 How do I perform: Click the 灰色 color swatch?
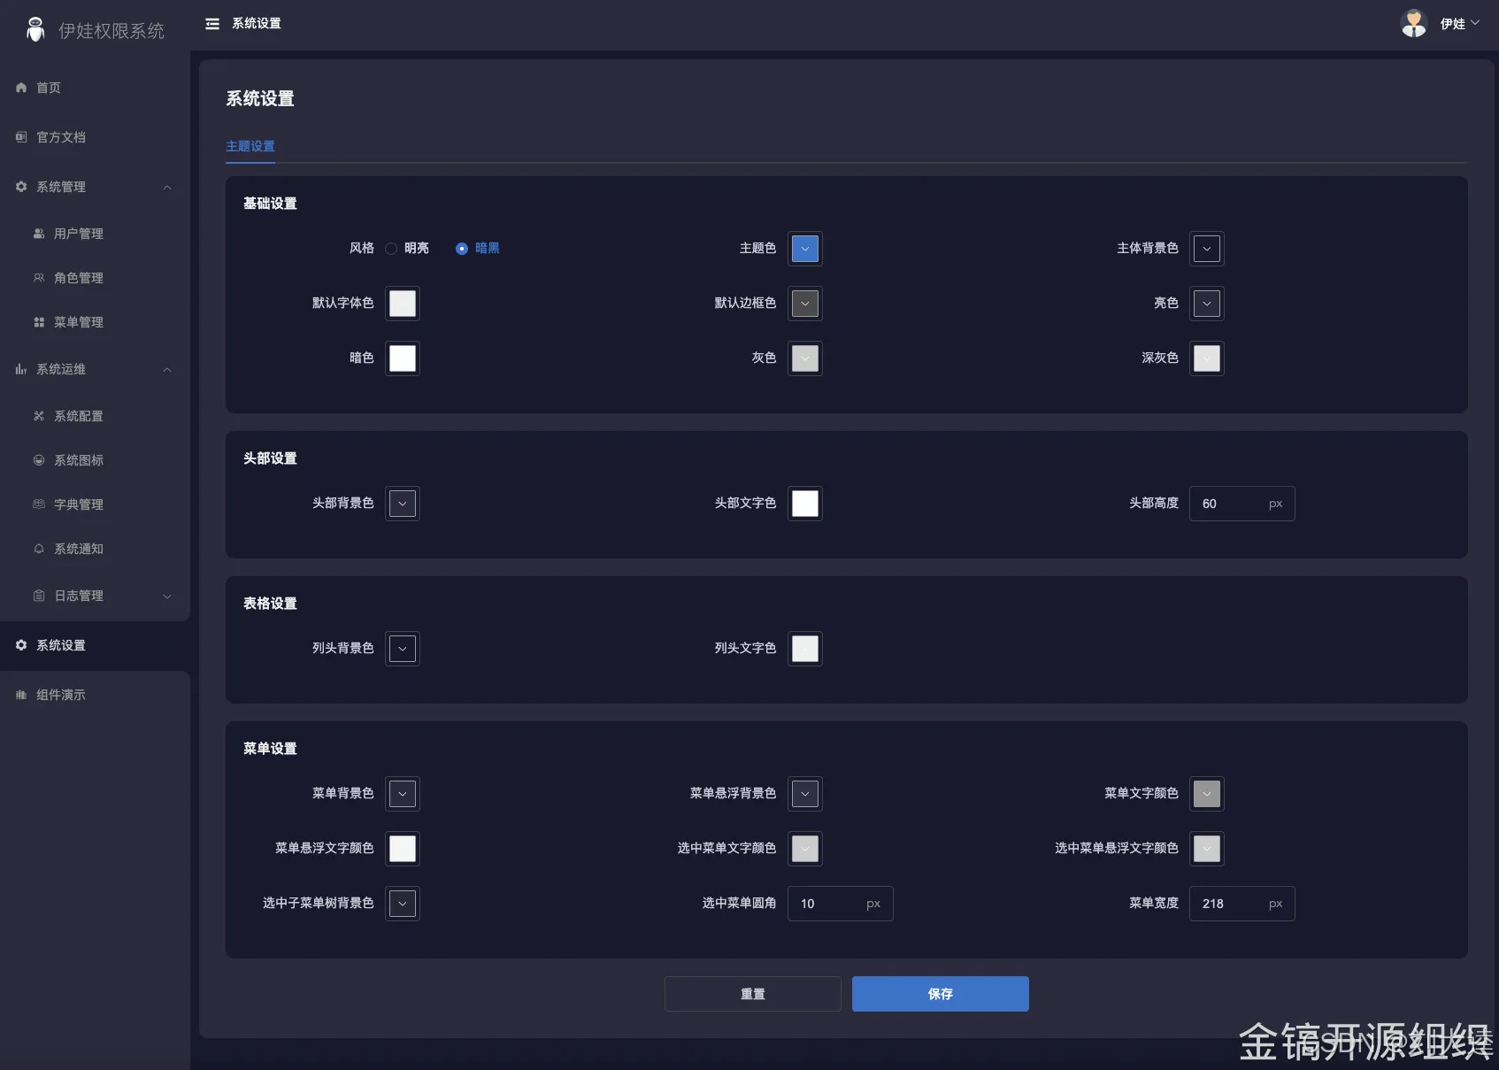point(805,358)
